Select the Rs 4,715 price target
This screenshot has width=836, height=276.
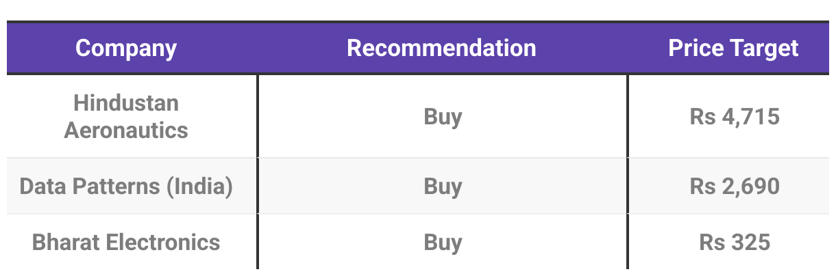point(735,117)
